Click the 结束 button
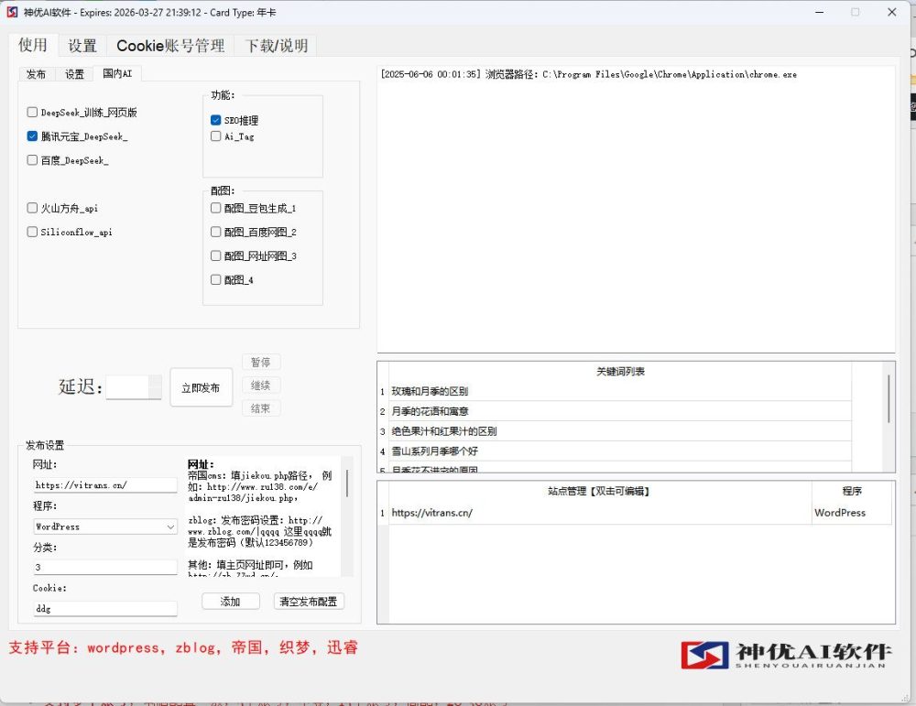Screen dimensions: 916x706 (x=261, y=408)
